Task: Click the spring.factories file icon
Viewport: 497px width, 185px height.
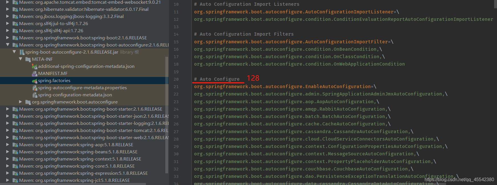Action: [x=34, y=81]
